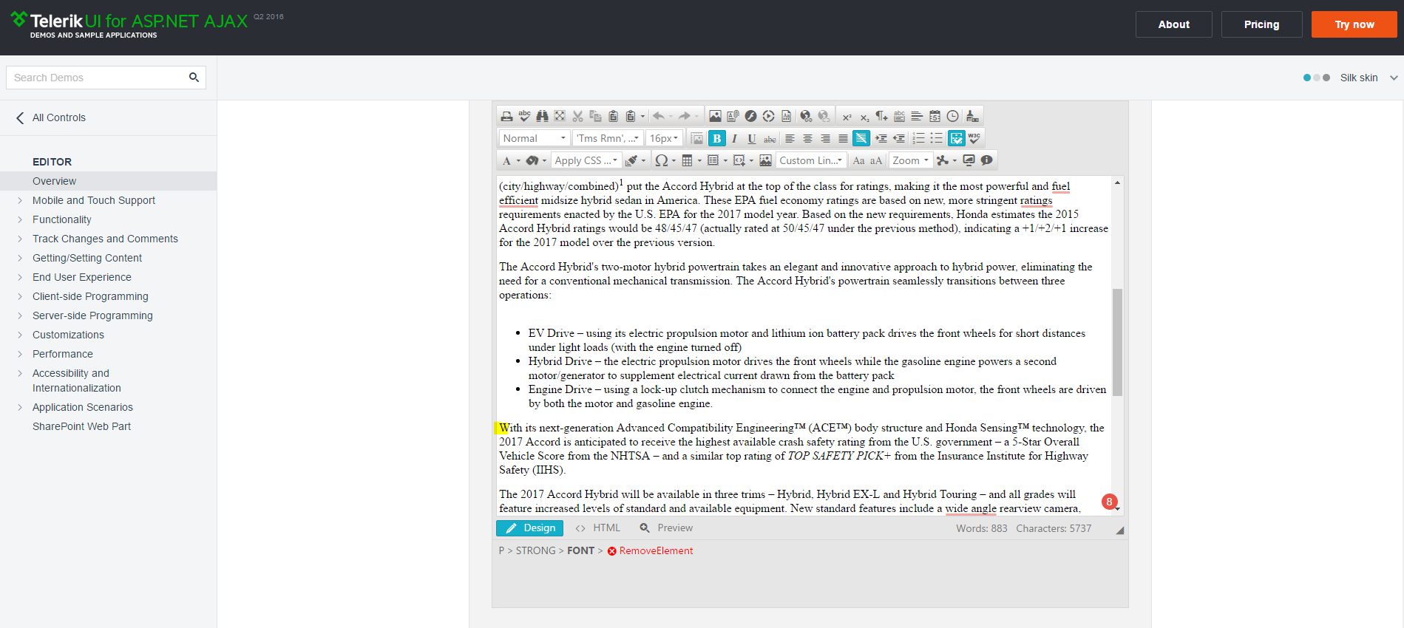Open SharePoint Web Part sidebar item
The width and height of the screenshot is (1404, 628).
(81, 426)
